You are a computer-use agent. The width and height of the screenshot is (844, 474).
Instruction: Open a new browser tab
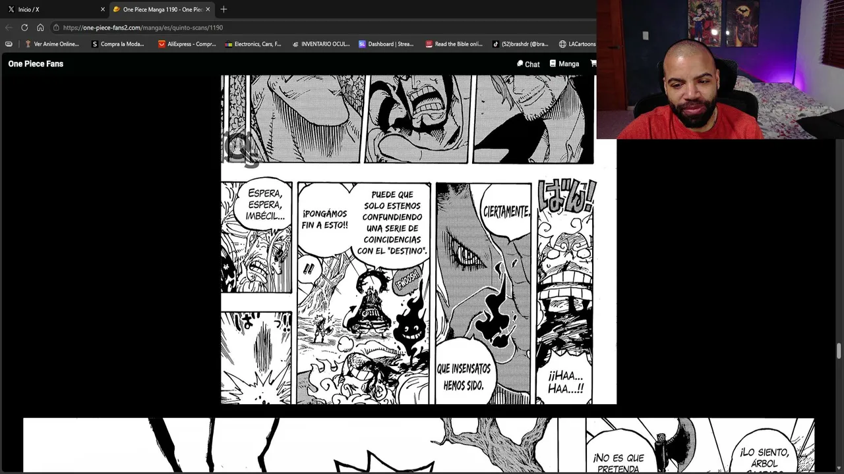point(224,9)
